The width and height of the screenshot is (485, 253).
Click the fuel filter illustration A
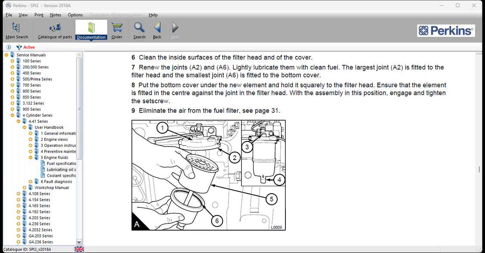[x=208, y=175]
